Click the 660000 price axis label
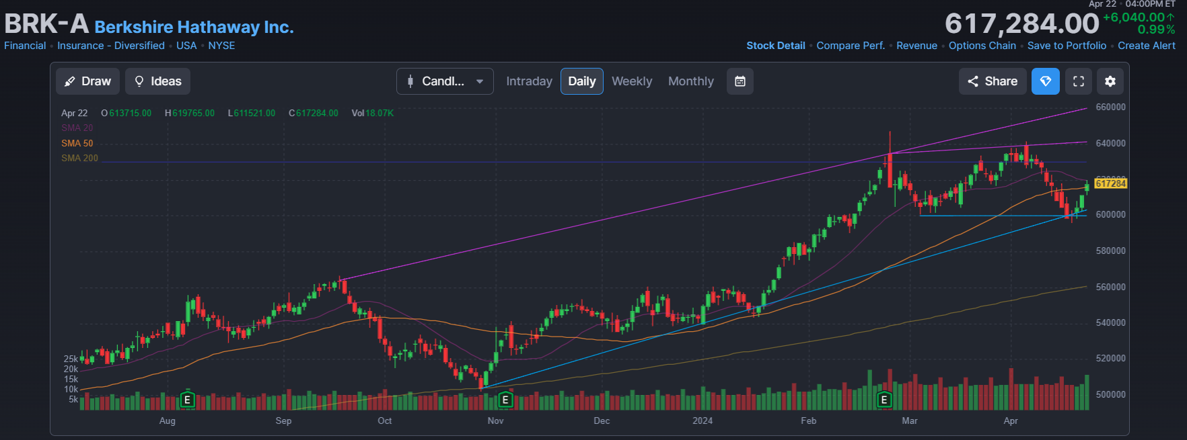Screen dimensions: 1187x440 [1110, 107]
